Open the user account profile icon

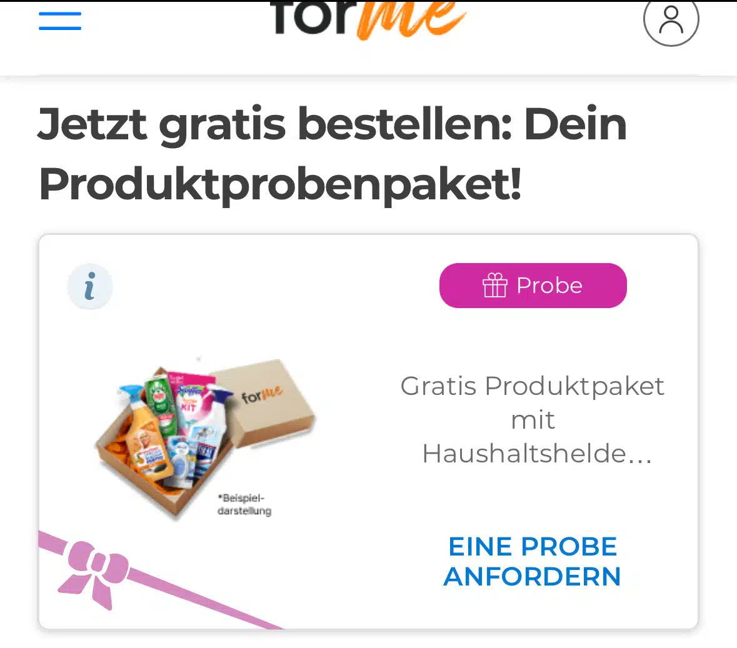click(x=671, y=20)
